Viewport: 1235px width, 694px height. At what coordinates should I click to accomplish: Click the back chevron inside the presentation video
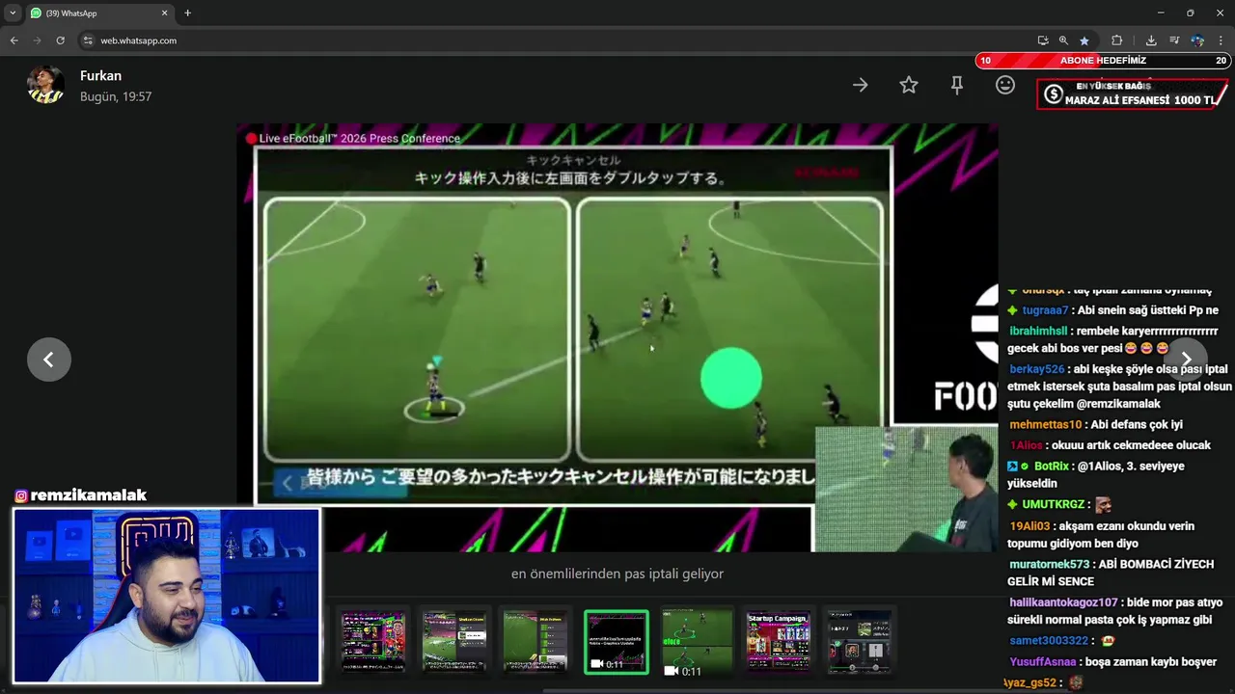tap(287, 483)
